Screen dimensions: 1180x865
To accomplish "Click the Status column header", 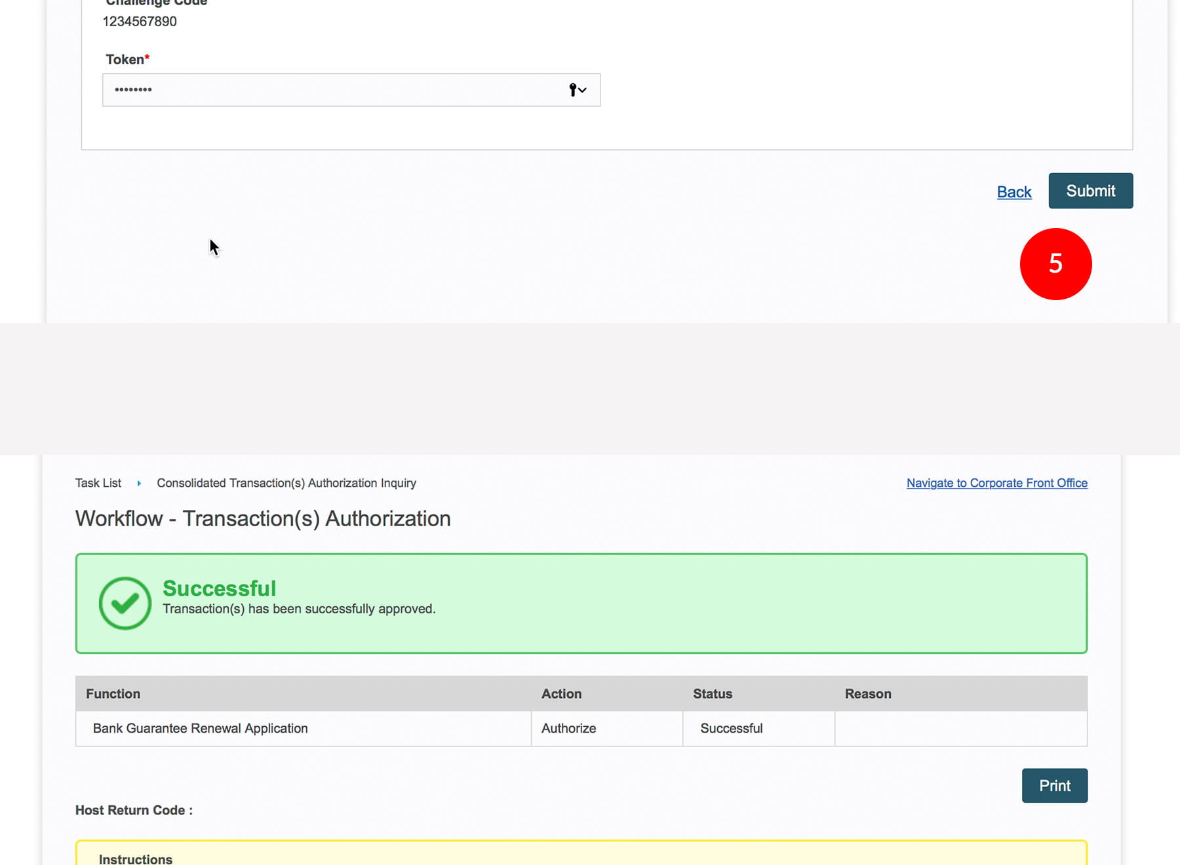I will point(712,693).
